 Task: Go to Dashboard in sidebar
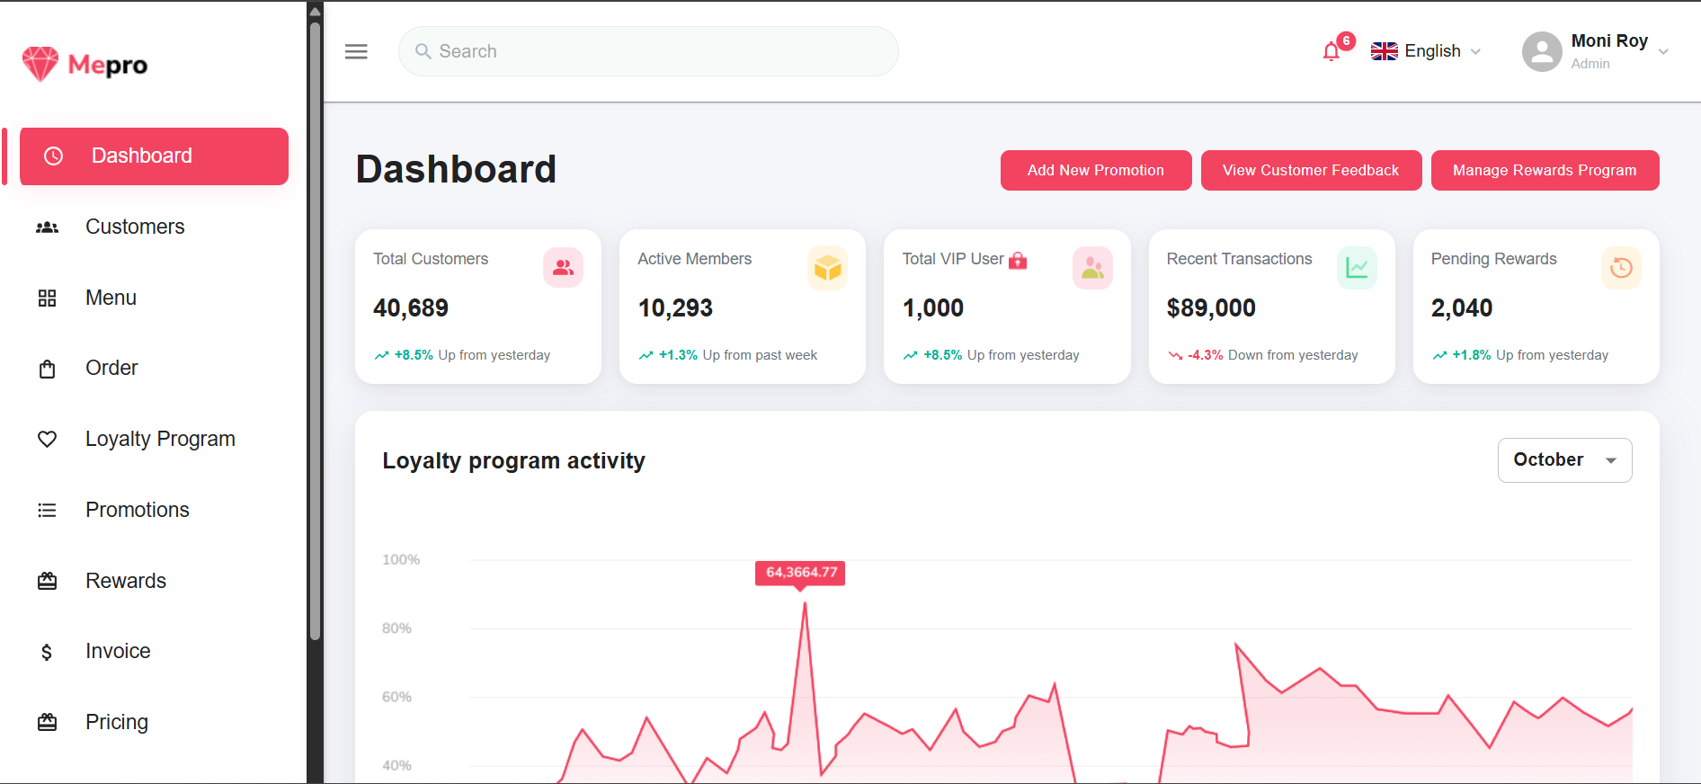click(x=154, y=156)
